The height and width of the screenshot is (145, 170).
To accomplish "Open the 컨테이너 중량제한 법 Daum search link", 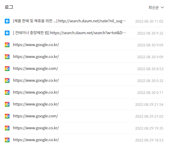I will point(69,33).
